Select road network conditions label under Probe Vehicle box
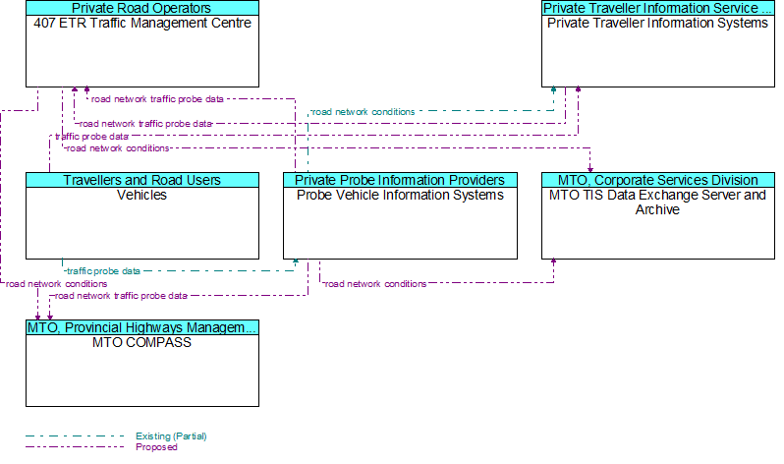Image resolution: width=784 pixels, height=464 pixels. pos(375,284)
